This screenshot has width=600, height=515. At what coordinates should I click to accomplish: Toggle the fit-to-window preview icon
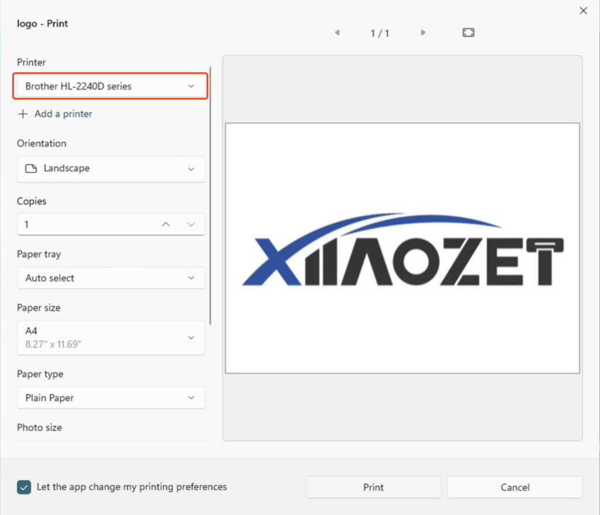pyautogui.click(x=468, y=33)
